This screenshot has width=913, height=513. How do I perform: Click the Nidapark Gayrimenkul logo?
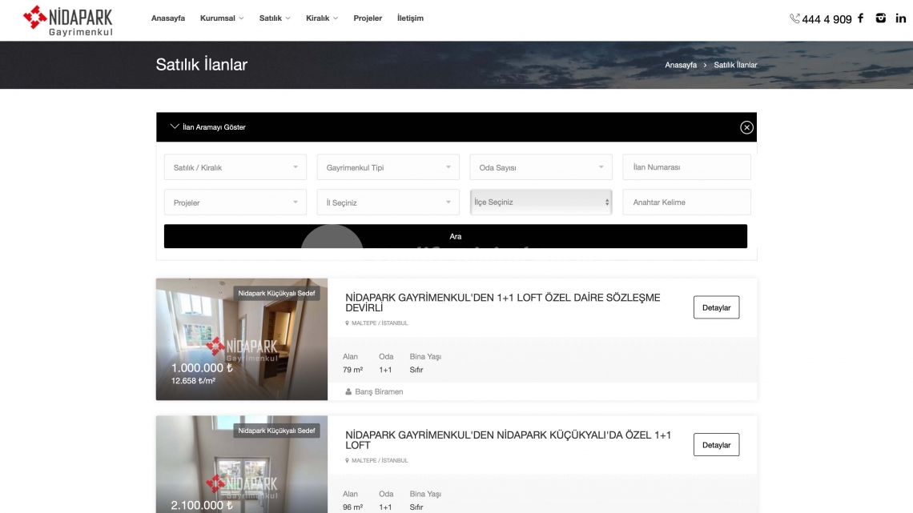[x=69, y=20]
